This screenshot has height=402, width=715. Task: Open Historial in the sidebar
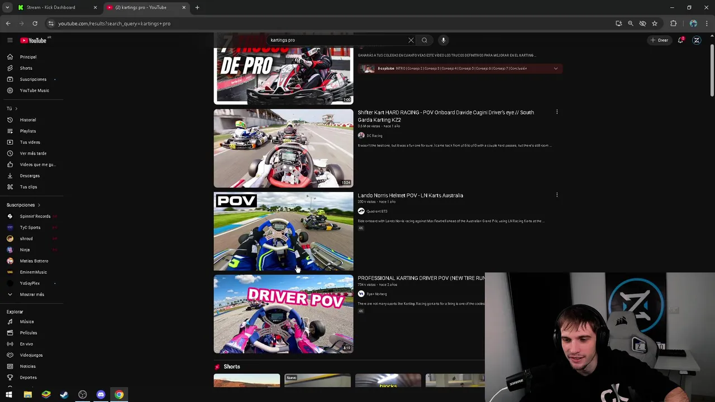click(x=27, y=120)
